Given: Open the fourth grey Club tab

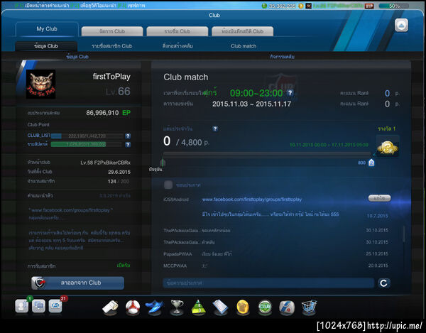Looking at the screenshot, I should 242,31.
